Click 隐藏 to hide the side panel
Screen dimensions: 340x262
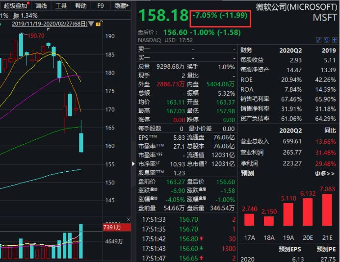pyautogui.click(x=121, y=6)
